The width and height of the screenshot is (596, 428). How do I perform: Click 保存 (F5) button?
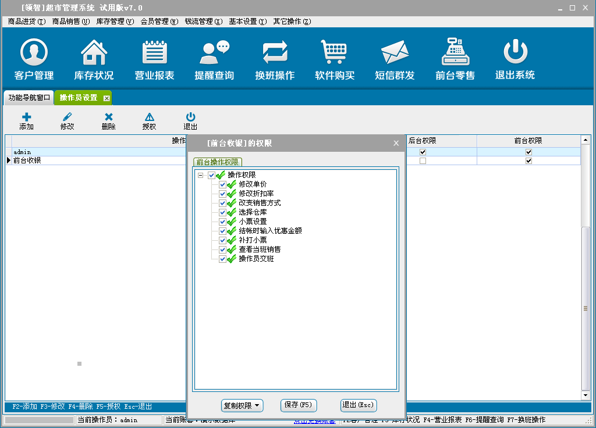click(x=299, y=405)
